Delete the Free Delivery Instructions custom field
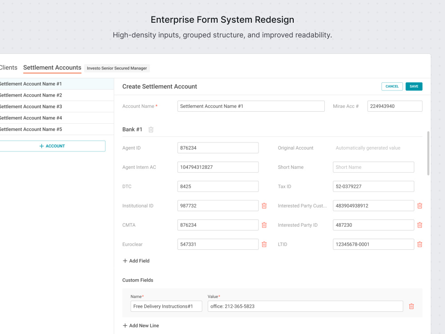This screenshot has width=445, height=334. click(412, 306)
